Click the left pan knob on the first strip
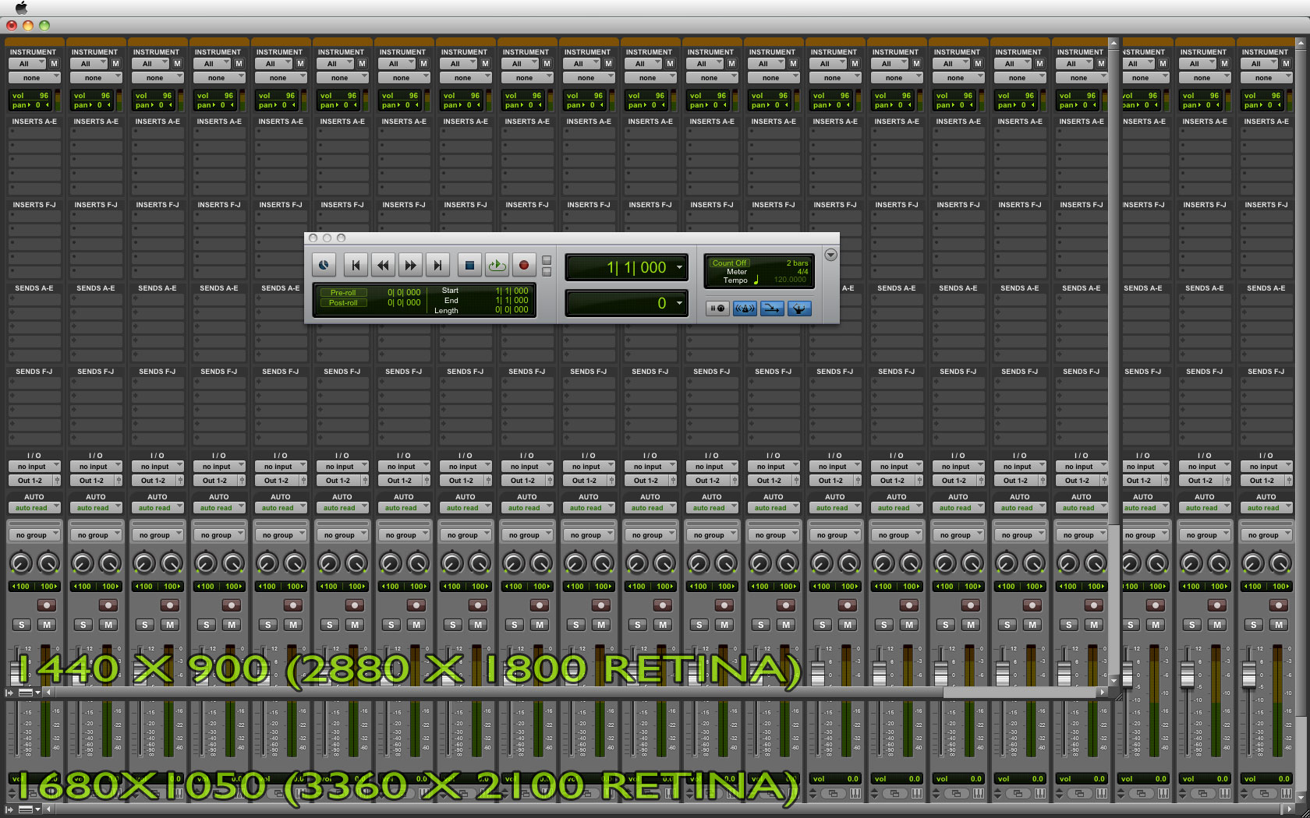The width and height of the screenshot is (1310, 818). 21,562
